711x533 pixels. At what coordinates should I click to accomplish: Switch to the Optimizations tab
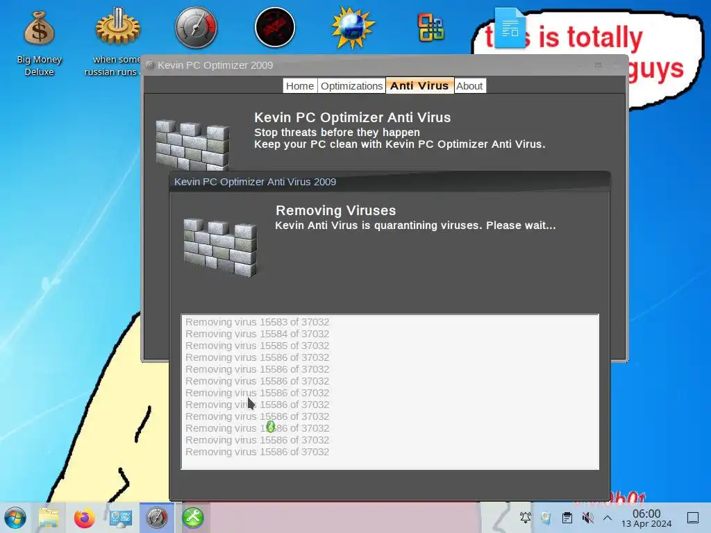(351, 85)
